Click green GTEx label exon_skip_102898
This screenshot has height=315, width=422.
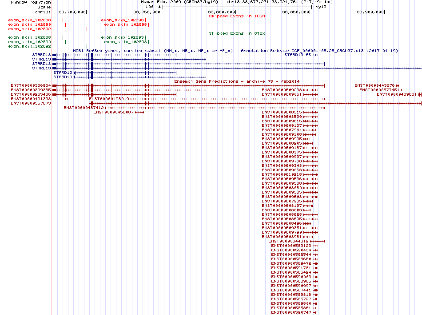[125, 42]
